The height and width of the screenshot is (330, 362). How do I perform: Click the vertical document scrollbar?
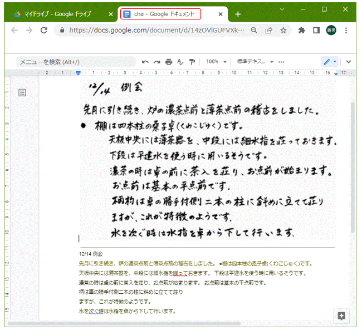click(352, 167)
